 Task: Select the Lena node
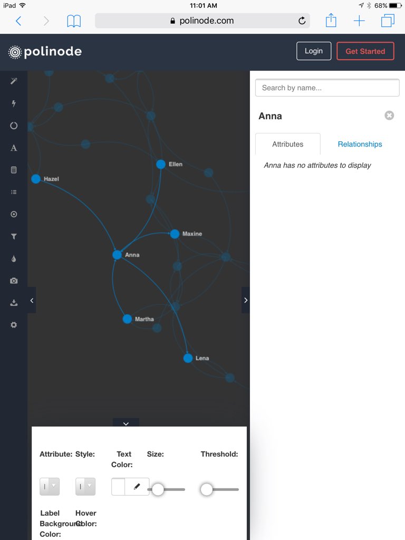(x=188, y=358)
